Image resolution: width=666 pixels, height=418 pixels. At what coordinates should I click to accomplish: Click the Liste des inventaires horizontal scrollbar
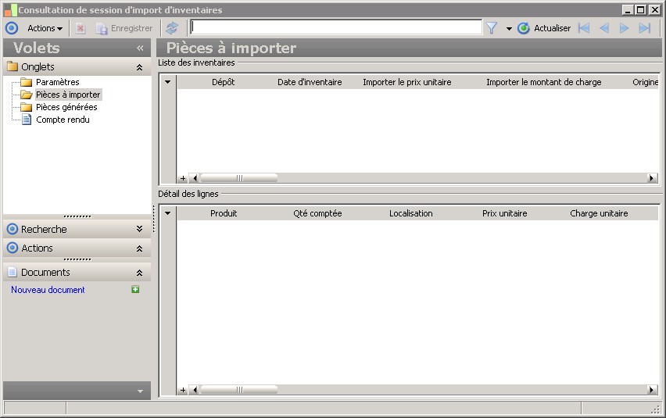[422, 178]
